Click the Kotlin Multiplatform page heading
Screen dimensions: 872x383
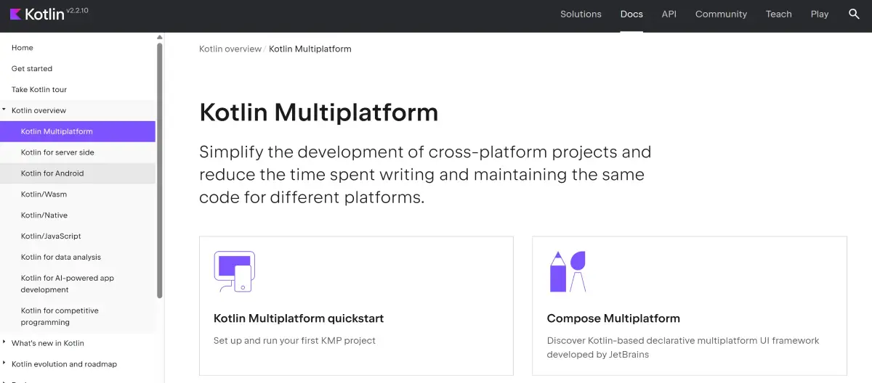[319, 112]
